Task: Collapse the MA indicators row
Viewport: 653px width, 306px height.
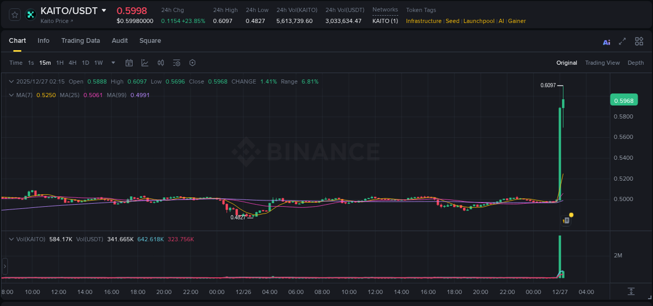Action: pyautogui.click(x=11, y=95)
